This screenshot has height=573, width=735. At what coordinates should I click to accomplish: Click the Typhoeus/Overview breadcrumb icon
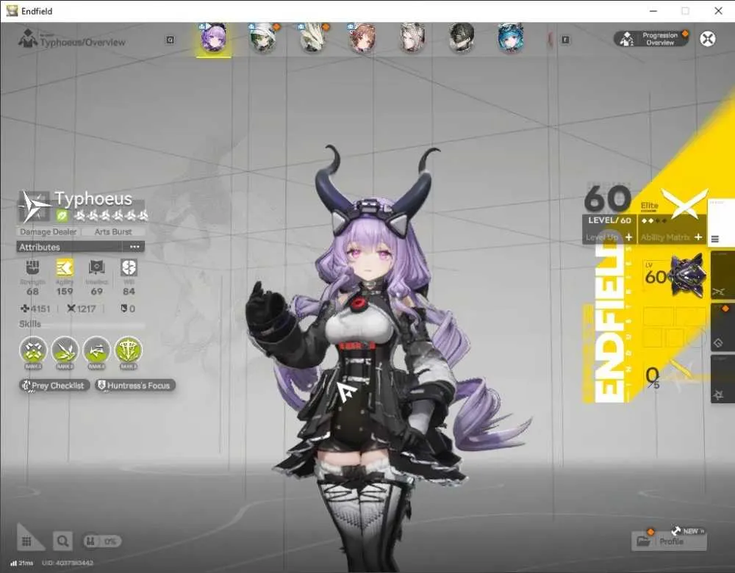pyautogui.click(x=27, y=38)
